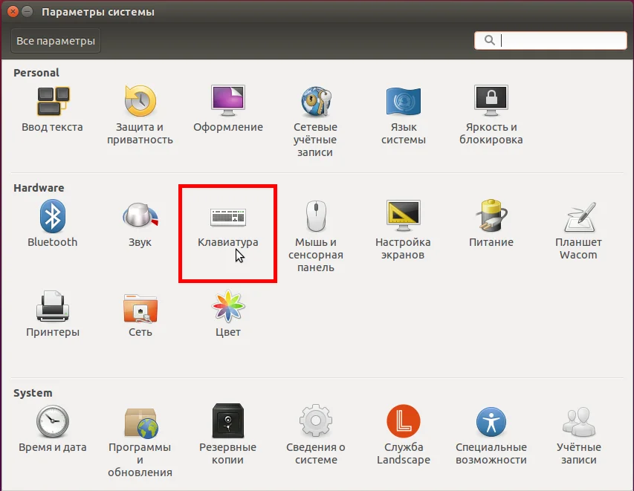634x491 pixels.
Task: Open the Ввод текста settings icon
Action: pos(53,101)
